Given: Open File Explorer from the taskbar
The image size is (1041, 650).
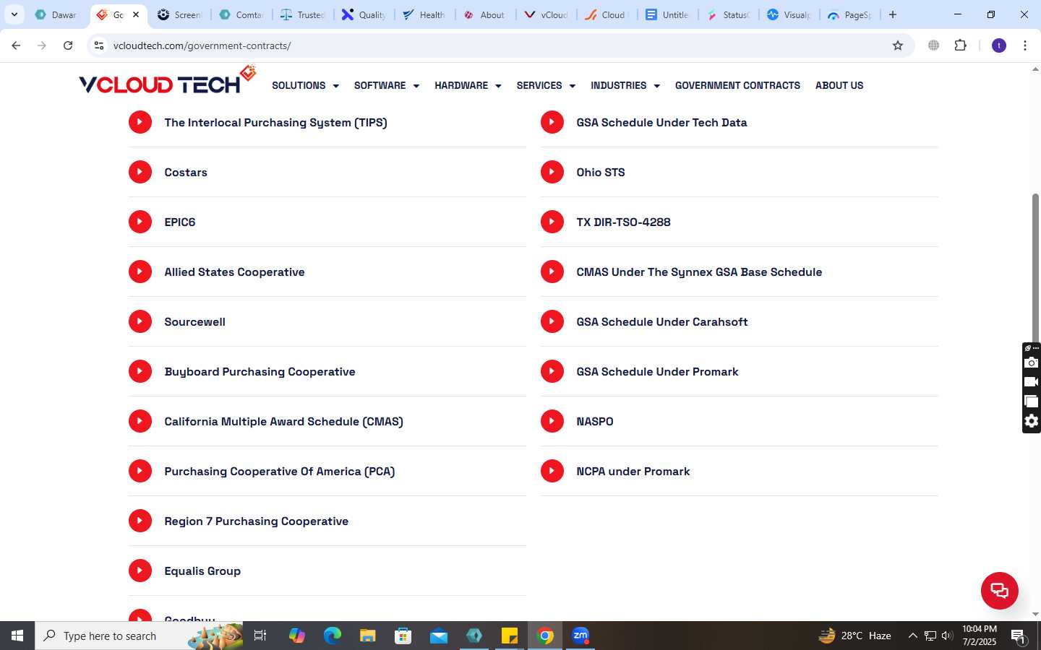Looking at the screenshot, I should [368, 636].
